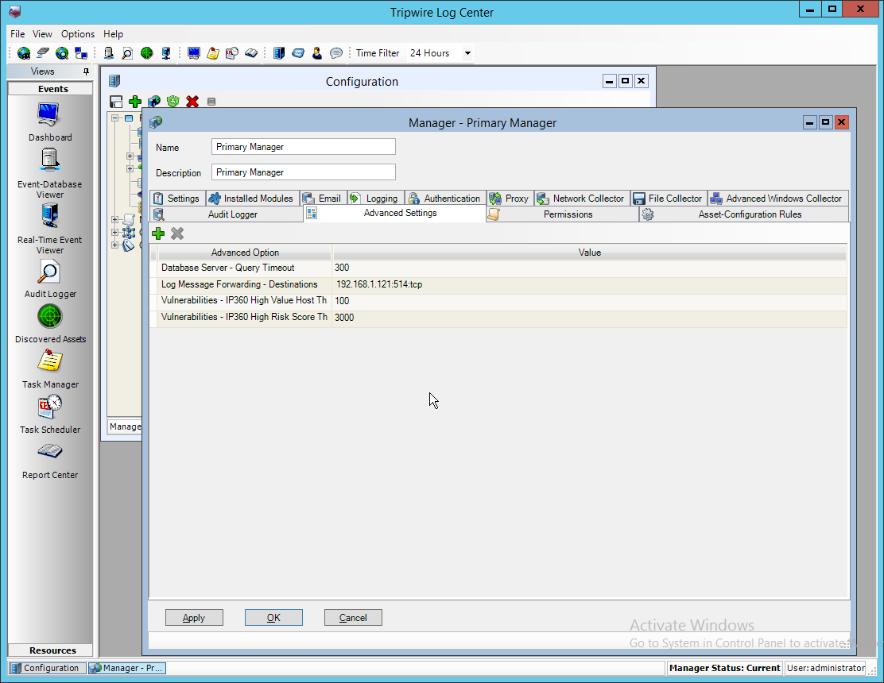
Task: Click the gray X remove advanced option icon
Action: click(177, 233)
